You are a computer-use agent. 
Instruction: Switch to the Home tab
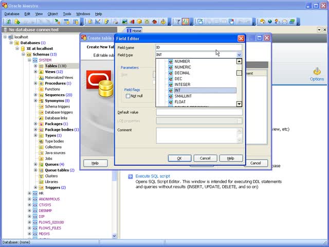(134, 31)
